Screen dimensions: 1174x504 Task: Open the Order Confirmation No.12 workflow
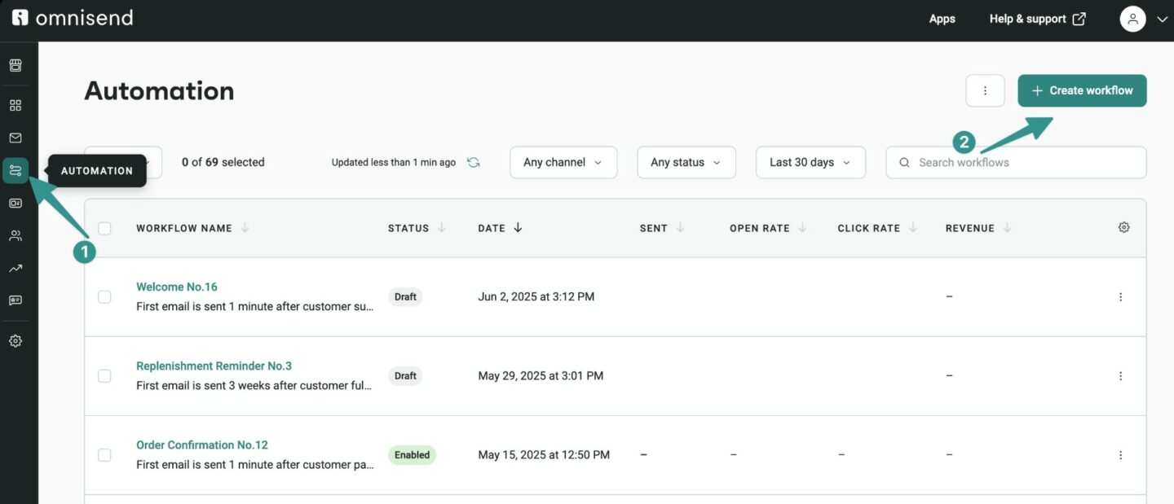201,445
